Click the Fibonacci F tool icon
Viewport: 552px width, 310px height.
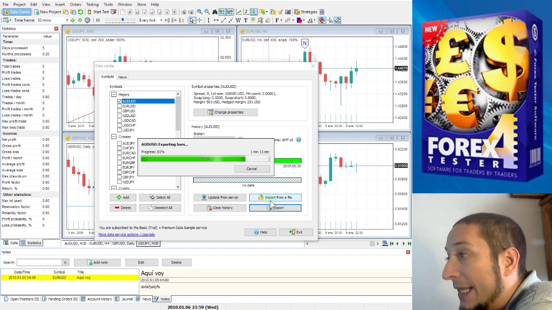pyautogui.click(x=277, y=20)
